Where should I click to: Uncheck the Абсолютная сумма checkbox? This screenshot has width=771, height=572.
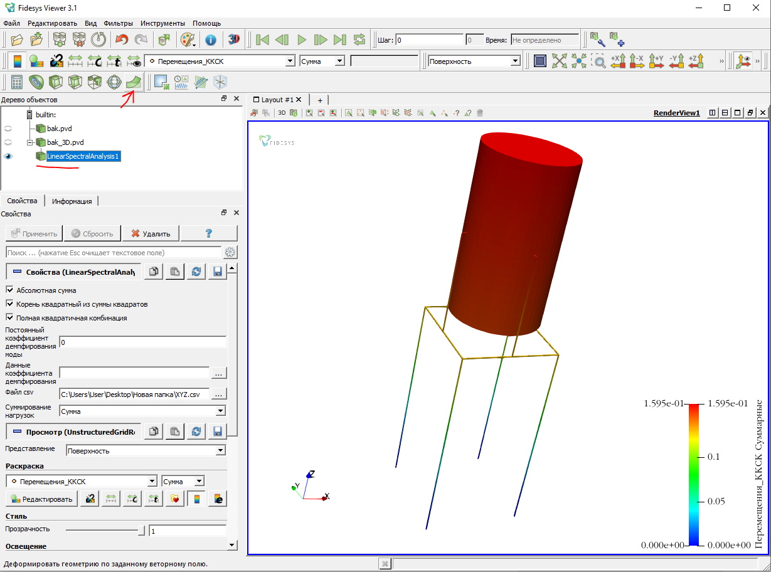tap(9, 290)
